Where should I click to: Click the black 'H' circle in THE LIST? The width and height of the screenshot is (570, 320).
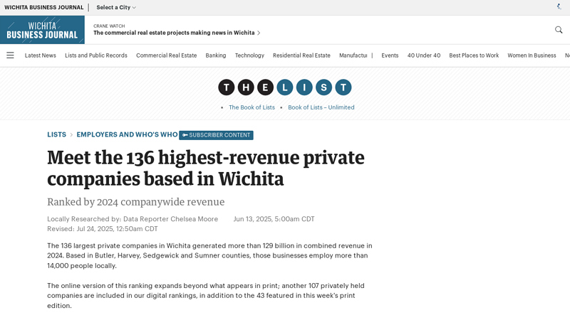coord(246,87)
